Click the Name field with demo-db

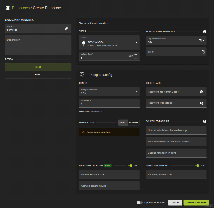(x=38, y=29)
